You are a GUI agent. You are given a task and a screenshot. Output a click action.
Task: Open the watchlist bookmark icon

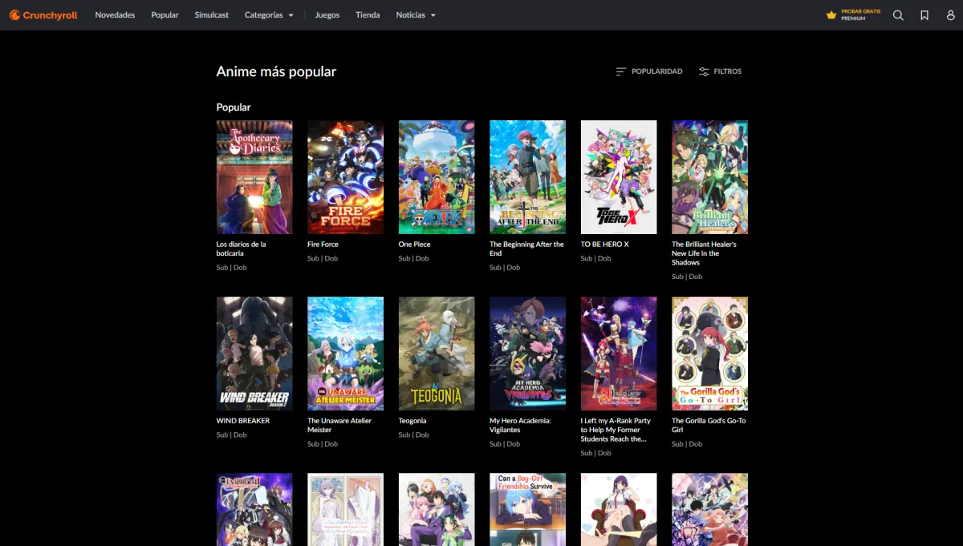click(x=924, y=15)
